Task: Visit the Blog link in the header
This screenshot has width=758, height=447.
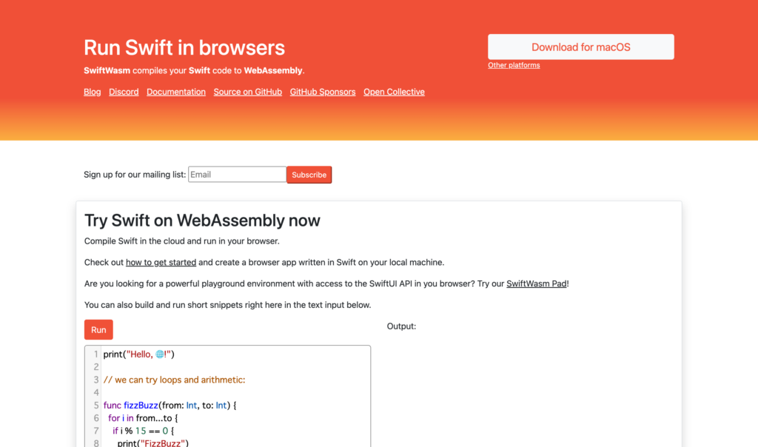Action: [x=92, y=92]
